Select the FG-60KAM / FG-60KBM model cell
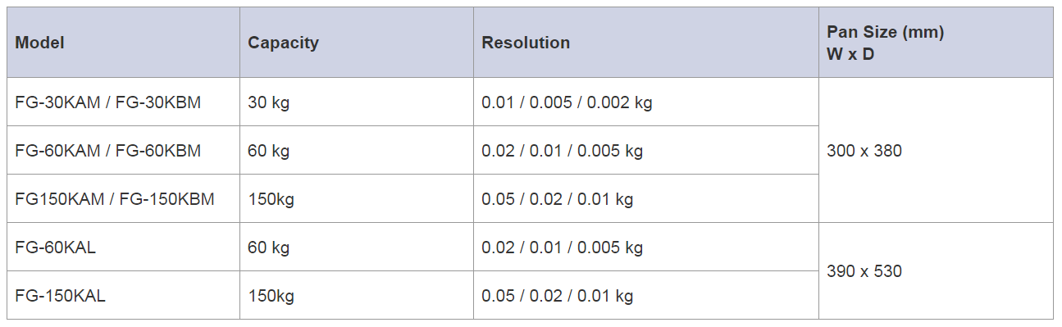 pyautogui.click(x=124, y=151)
